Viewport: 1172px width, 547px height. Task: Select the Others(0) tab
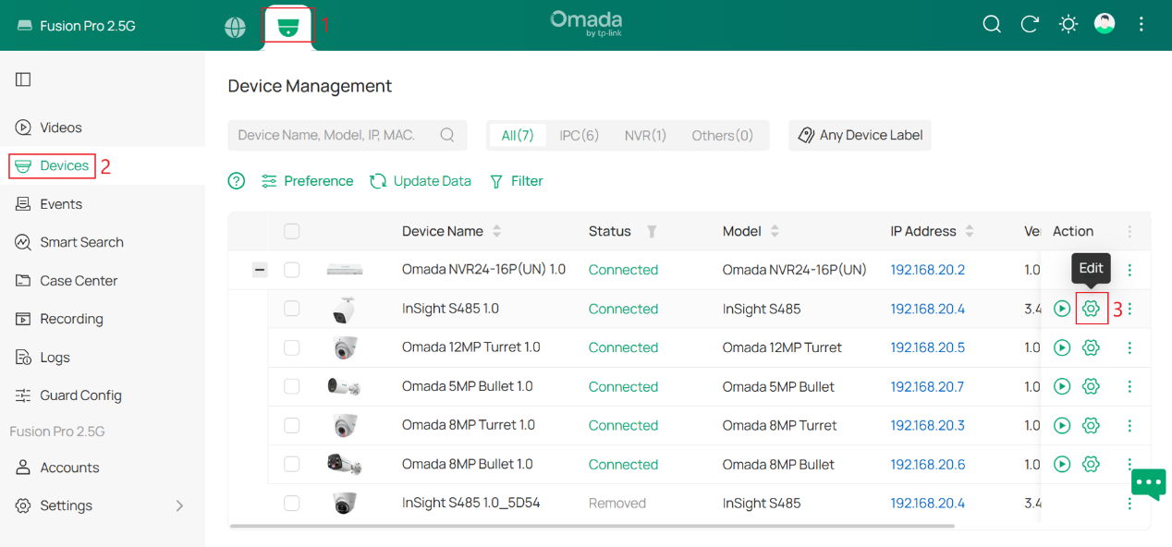(723, 135)
